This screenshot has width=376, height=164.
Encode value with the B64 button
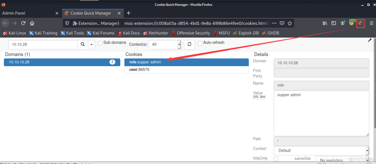263,97
